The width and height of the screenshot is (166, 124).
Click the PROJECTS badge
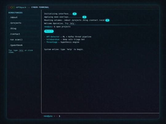pyautogui.click(x=49, y=31)
